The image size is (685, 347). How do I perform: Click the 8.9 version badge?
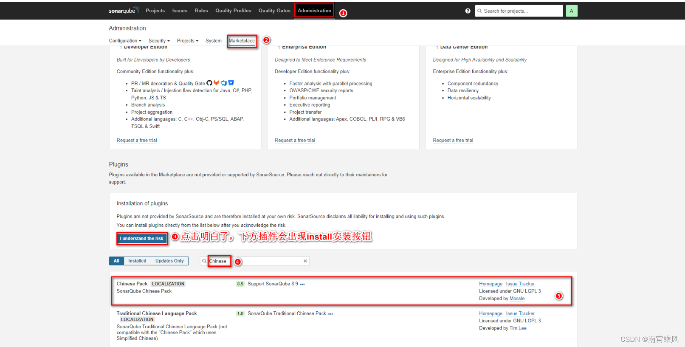click(x=240, y=284)
